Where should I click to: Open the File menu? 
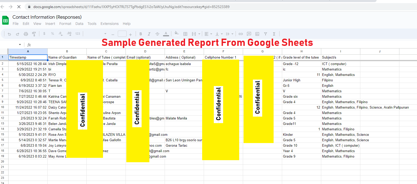[16, 24]
